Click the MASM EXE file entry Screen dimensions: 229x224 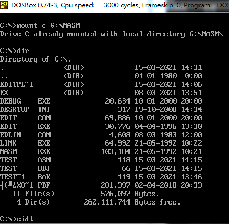coord(101,151)
